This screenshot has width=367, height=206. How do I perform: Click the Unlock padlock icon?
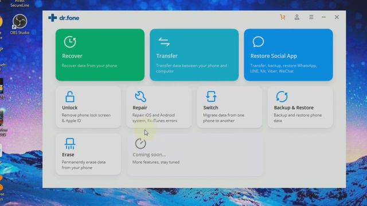coord(70,97)
